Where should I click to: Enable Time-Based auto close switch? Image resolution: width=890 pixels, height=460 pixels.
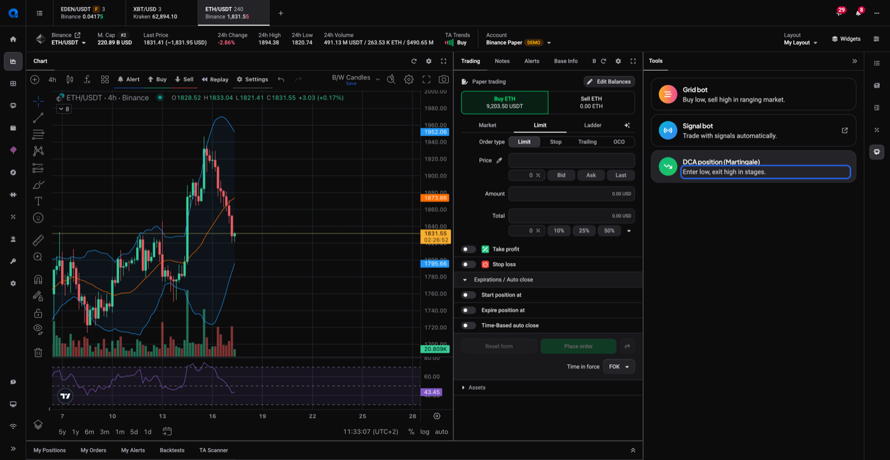tap(469, 325)
